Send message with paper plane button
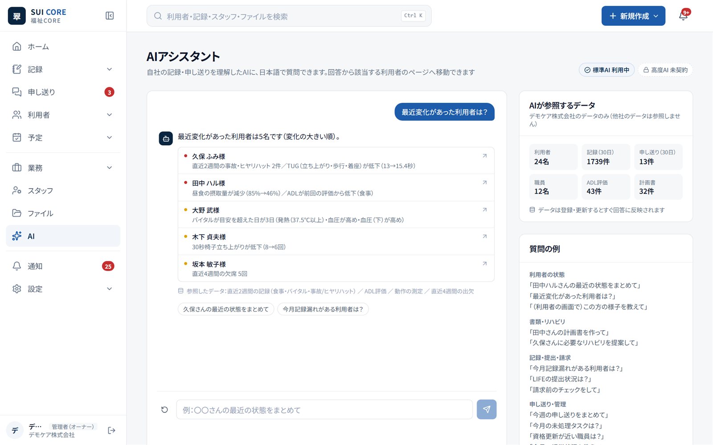The image size is (713, 445). coord(487,409)
